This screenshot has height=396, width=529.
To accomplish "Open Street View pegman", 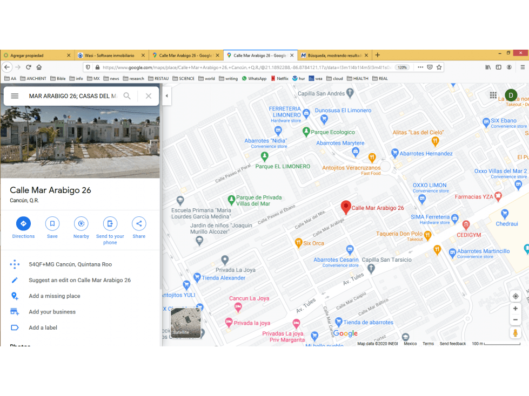I will coord(515,333).
